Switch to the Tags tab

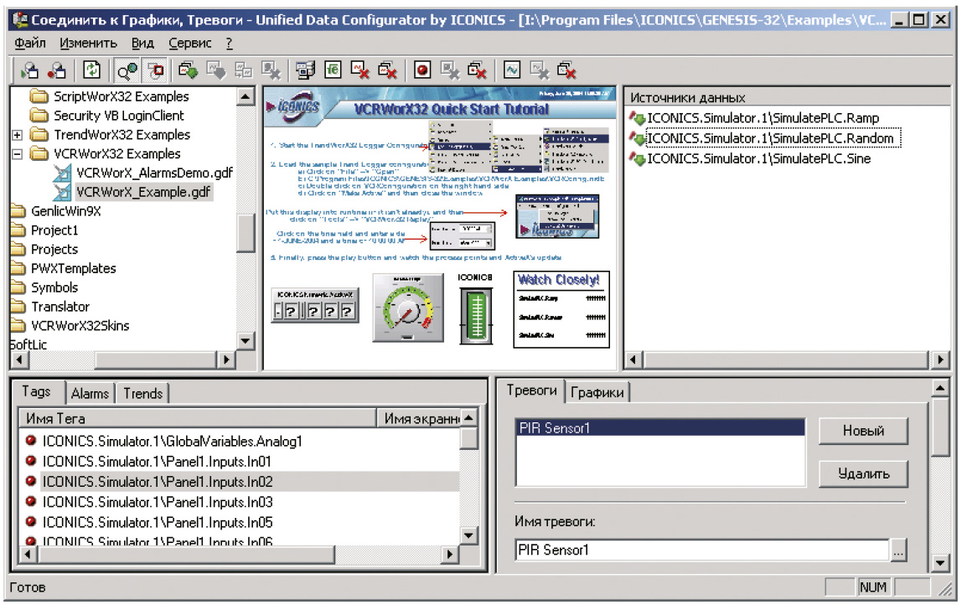point(36,391)
